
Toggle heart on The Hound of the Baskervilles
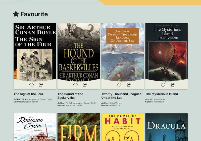(75, 85)
